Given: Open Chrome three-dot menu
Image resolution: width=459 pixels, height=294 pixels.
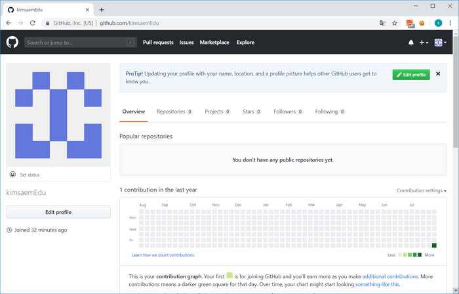Looking at the screenshot, I should tap(450, 23).
